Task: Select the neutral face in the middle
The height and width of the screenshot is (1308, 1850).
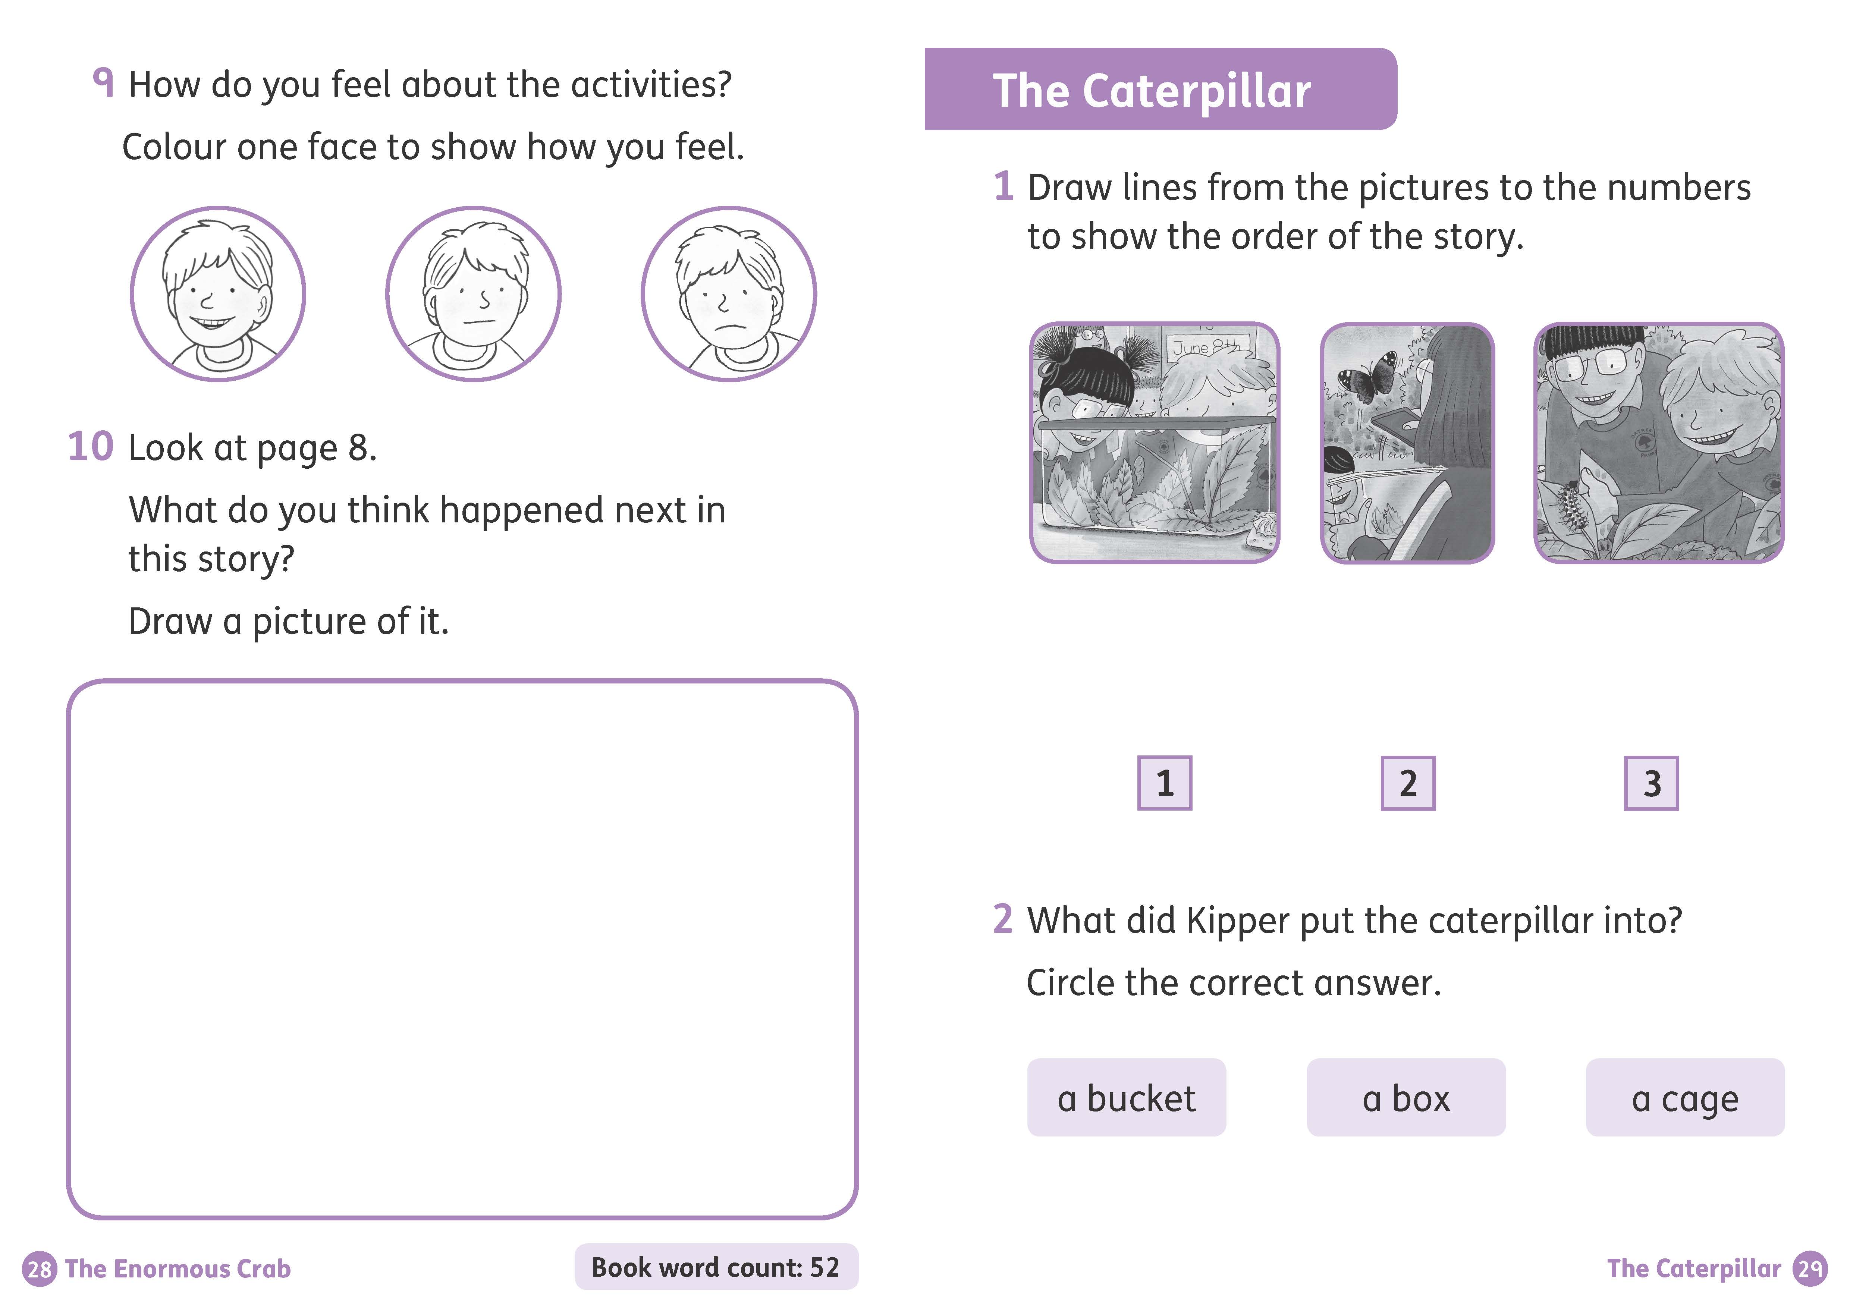Action: coord(473,294)
